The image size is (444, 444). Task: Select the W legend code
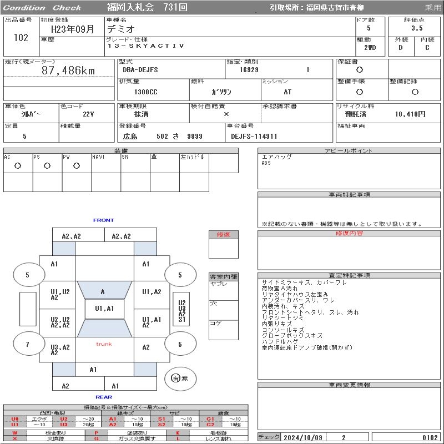[x=15, y=433]
